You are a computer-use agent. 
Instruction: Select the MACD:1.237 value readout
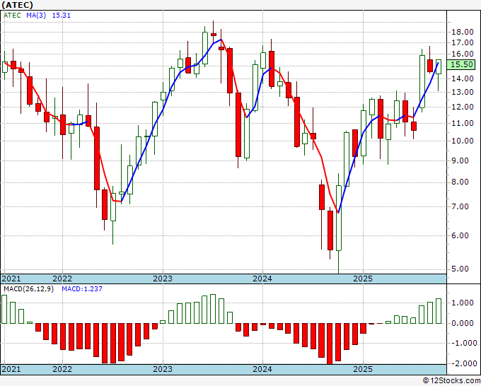click(x=82, y=289)
